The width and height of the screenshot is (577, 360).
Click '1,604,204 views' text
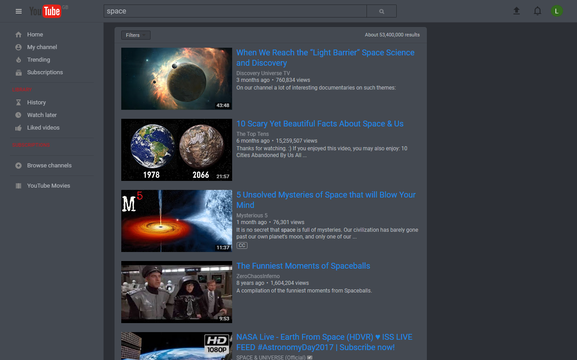pos(290,283)
